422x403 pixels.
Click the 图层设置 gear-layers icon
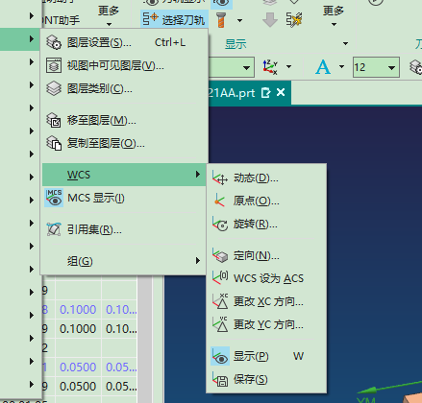(54, 42)
